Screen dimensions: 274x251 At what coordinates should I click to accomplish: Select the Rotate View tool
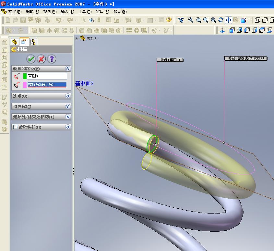[x=221, y=20]
